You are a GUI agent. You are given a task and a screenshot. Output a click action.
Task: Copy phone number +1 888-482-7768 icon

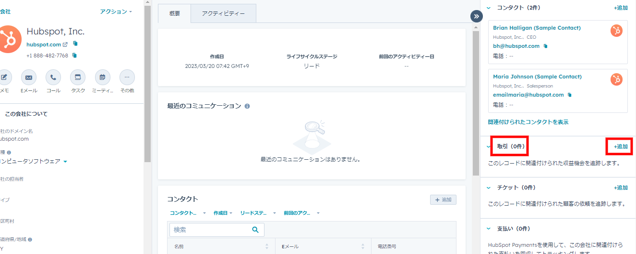point(74,55)
